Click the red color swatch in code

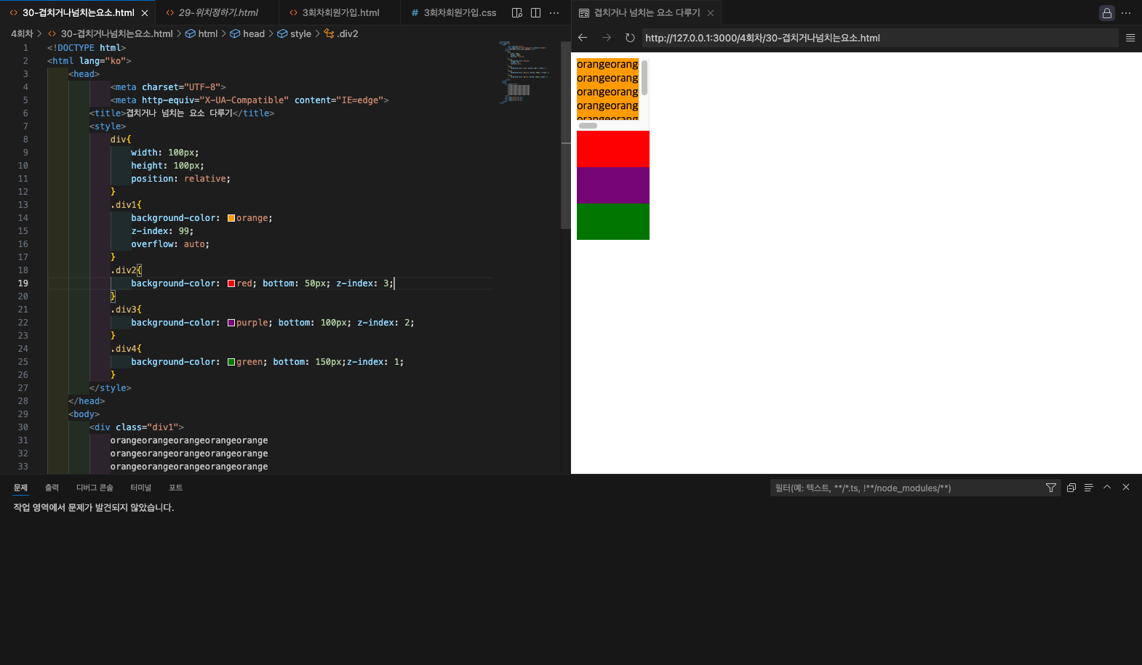231,283
